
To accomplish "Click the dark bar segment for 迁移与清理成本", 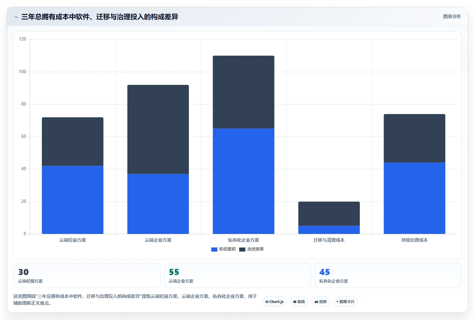I will [x=329, y=214].
